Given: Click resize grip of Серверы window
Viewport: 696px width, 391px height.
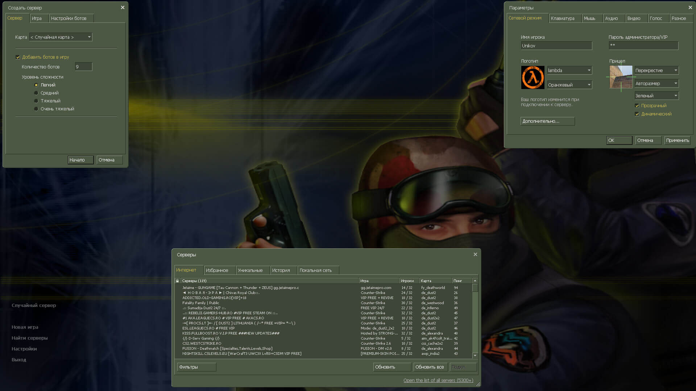Looking at the screenshot, I should 478,384.
